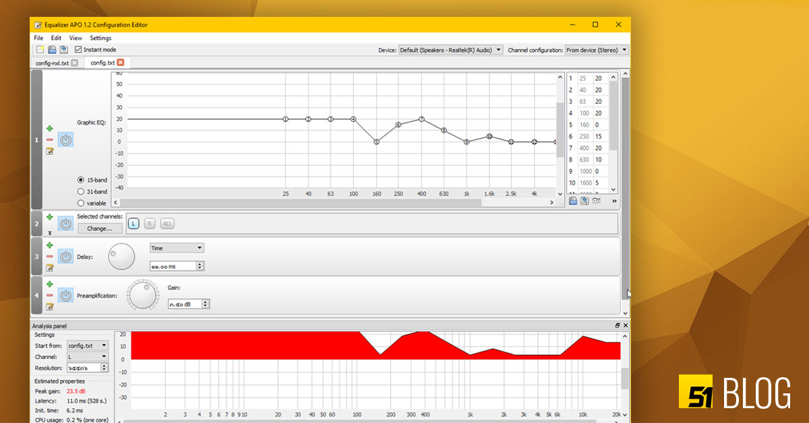Open the Start from config.txt dropdown

pyautogui.click(x=88, y=345)
